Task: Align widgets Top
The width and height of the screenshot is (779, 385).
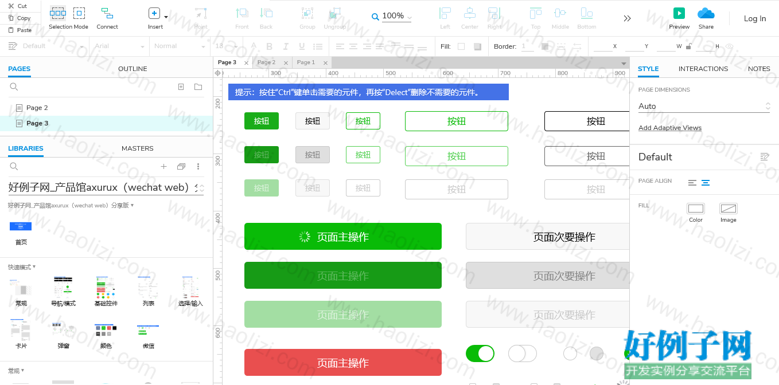Action: tap(536, 13)
